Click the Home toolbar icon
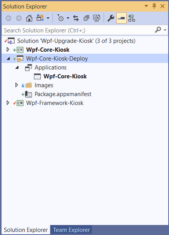This screenshot has height=235, width=169. 29,18
